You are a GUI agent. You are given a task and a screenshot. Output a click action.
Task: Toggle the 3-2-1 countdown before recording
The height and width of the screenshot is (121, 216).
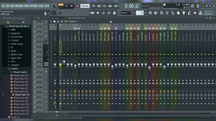tap(105, 6)
